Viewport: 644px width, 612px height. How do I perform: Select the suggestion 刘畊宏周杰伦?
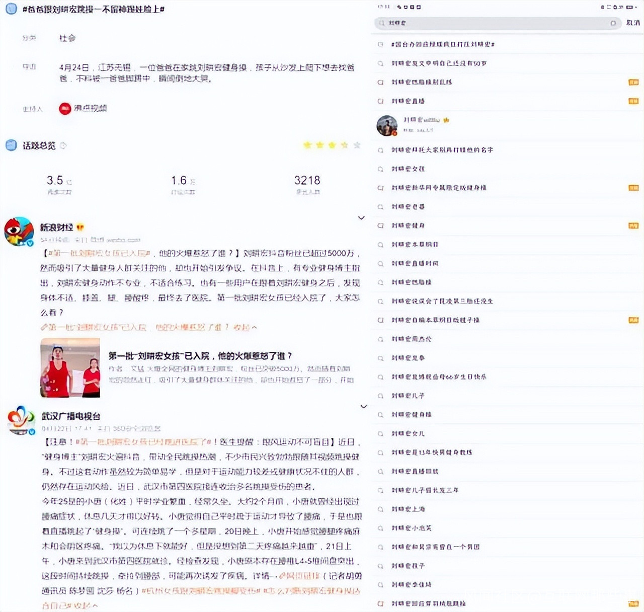pyautogui.click(x=411, y=339)
